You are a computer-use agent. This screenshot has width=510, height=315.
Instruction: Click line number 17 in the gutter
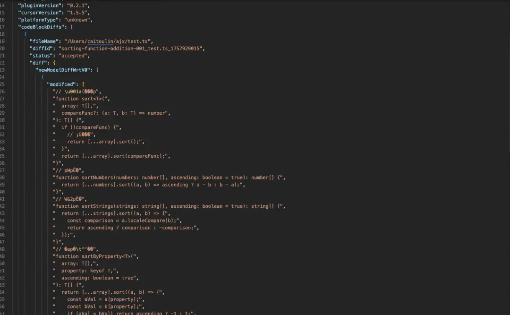coord(2,27)
